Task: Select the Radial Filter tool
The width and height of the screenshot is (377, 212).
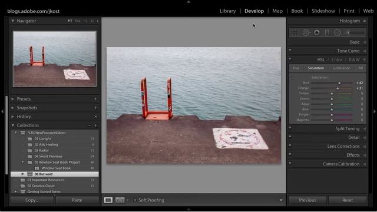Action: pos(338,32)
